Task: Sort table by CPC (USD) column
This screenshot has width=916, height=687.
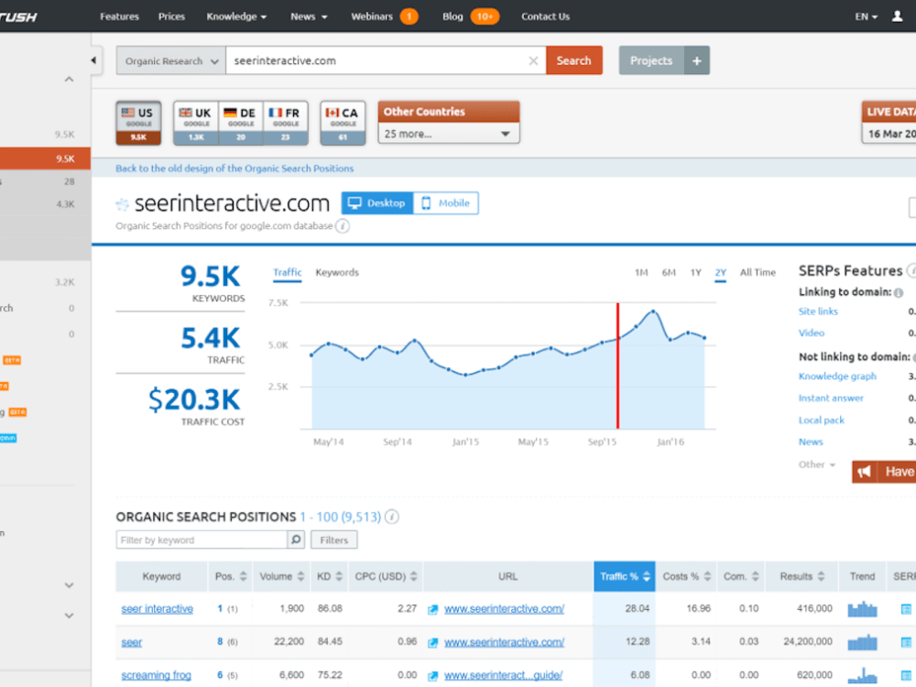Action: click(x=386, y=576)
